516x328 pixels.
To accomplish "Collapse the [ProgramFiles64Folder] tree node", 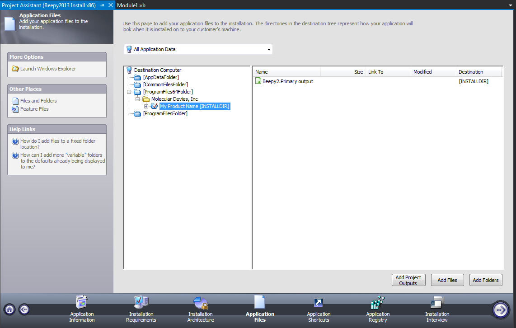I will tap(130, 92).
